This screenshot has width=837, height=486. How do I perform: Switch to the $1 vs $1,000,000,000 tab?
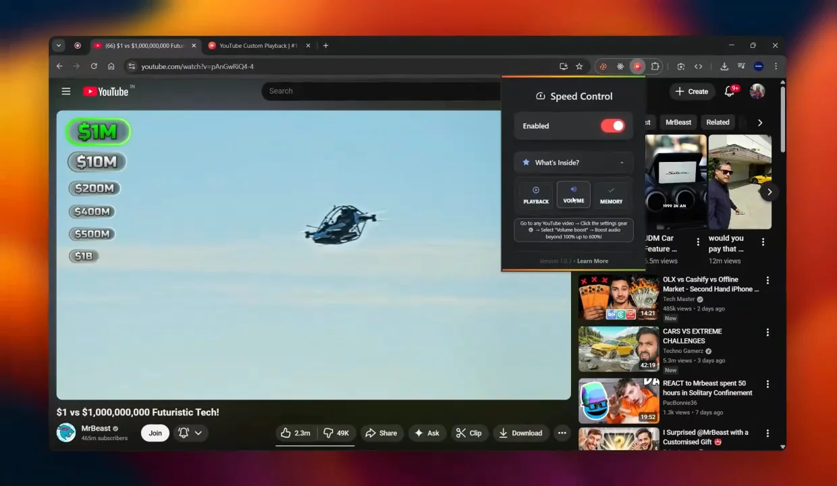[x=144, y=46]
